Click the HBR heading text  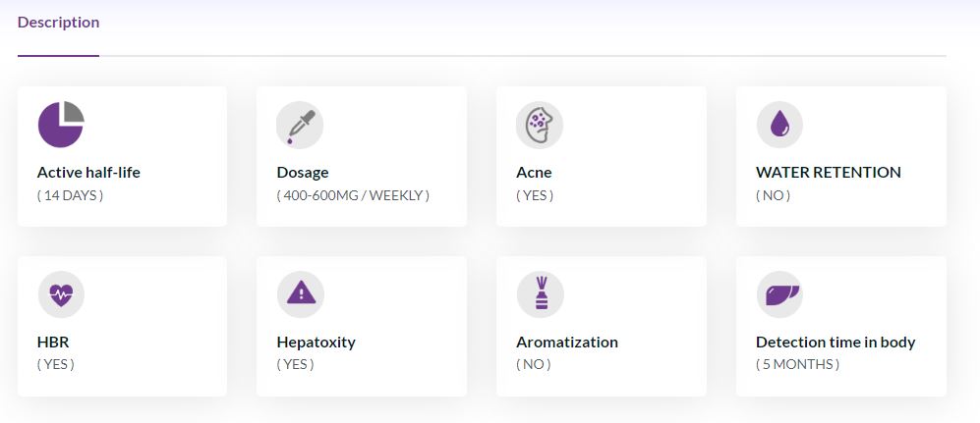tap(53, 342)
